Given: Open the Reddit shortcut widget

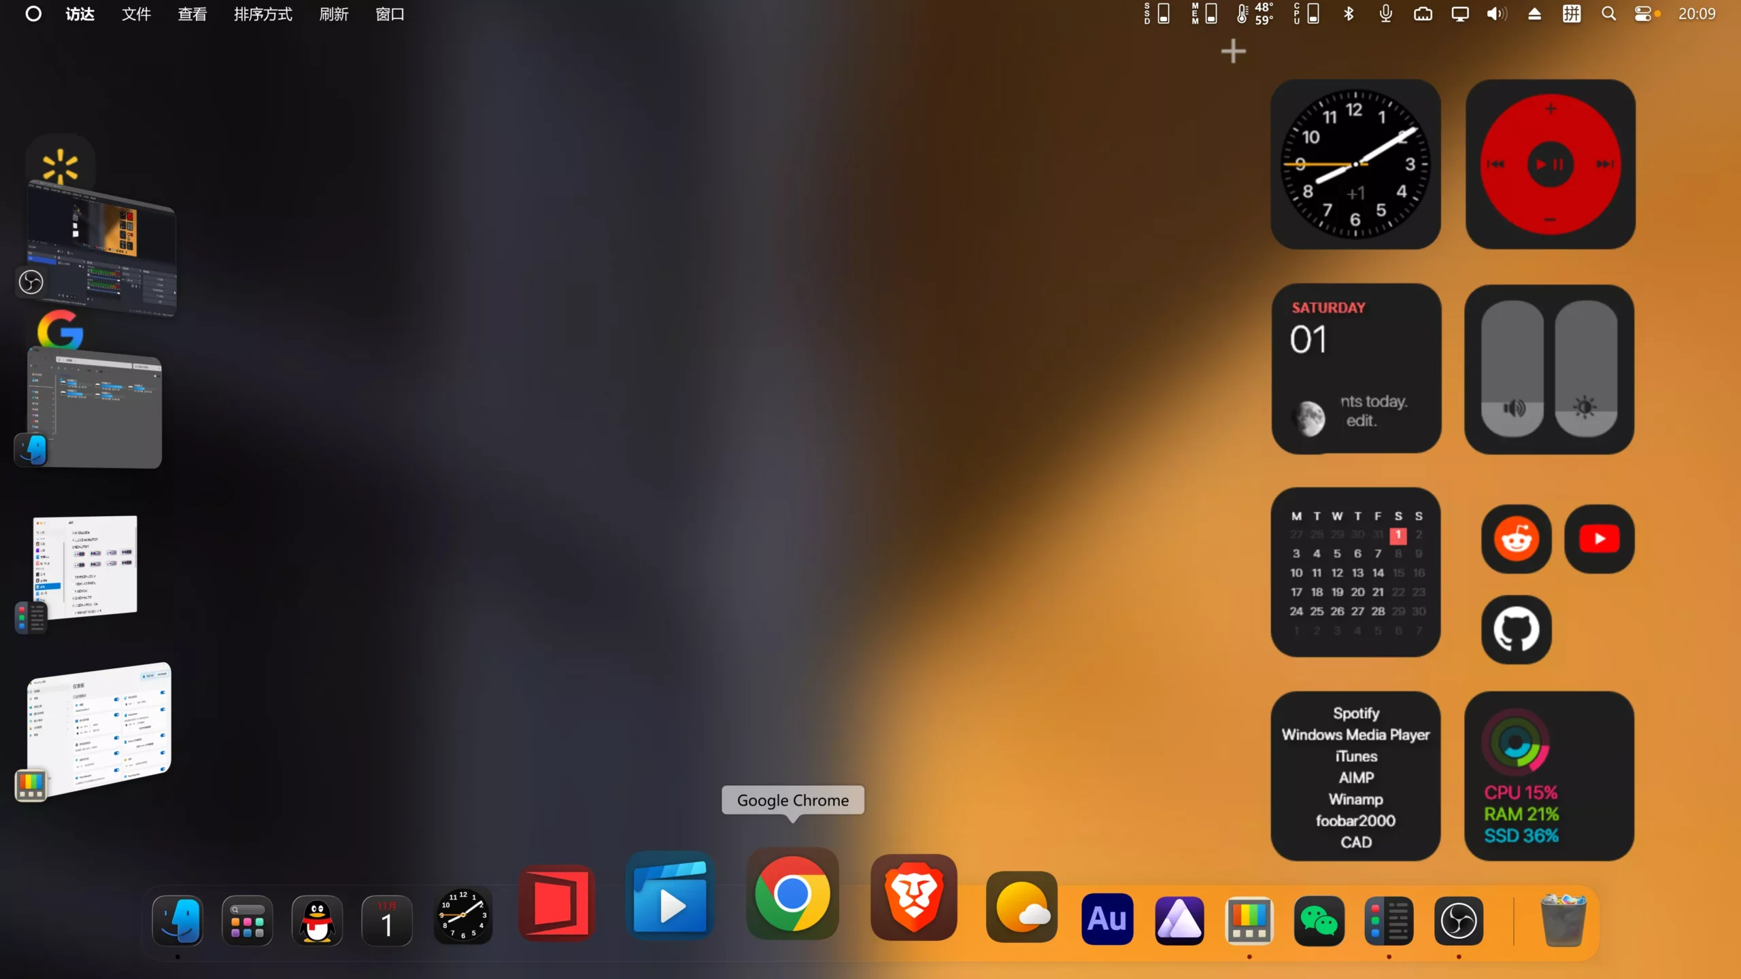Looking at the screenshot, I should coord(1515,538).
